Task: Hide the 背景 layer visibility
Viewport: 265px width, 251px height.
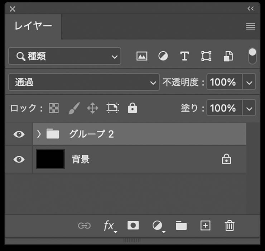Action: click(19, 159)
